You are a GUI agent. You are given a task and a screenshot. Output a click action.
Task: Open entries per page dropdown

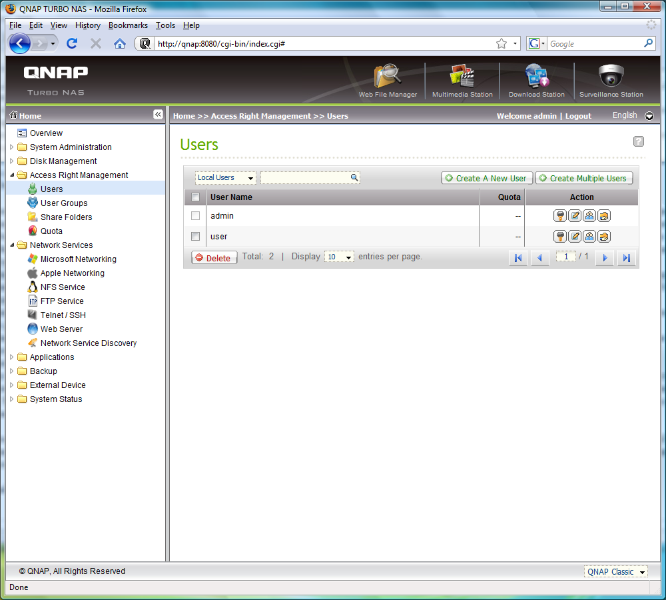coord(339,257)
